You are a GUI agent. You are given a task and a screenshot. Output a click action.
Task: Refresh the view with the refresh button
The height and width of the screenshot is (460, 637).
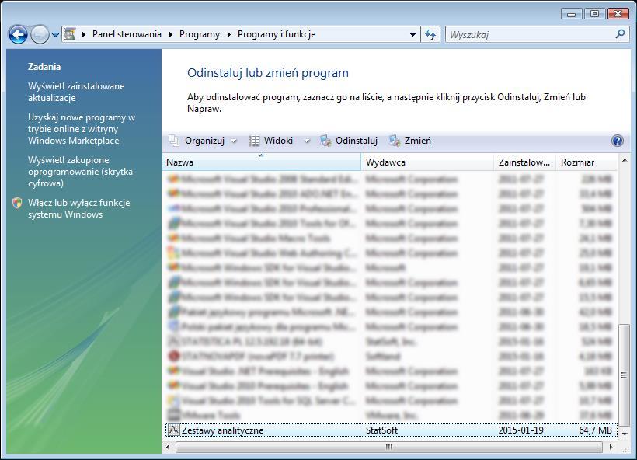click(430, 34)
